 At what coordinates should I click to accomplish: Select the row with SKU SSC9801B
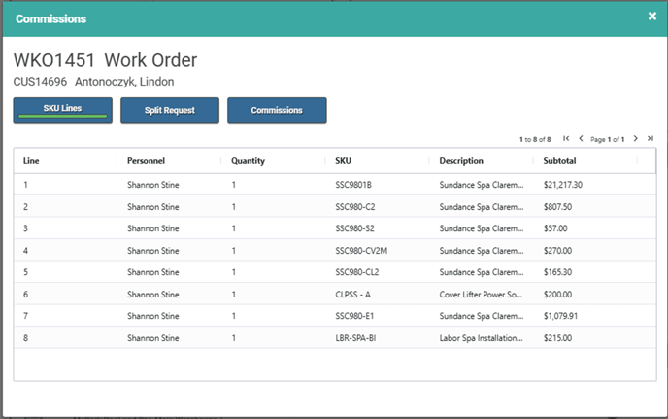[353, 184]
